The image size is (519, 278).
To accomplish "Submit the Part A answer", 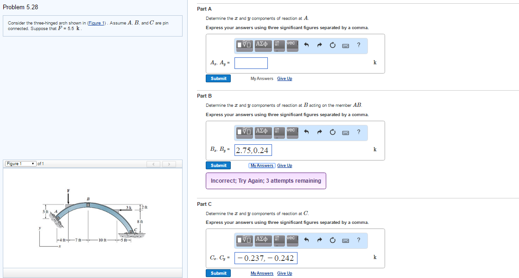I will point(218,78).
